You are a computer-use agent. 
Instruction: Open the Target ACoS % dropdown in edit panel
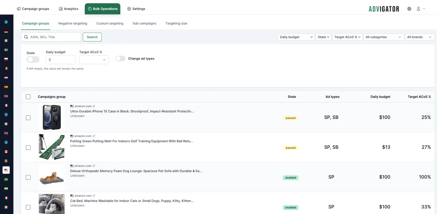tap(94, 60)
